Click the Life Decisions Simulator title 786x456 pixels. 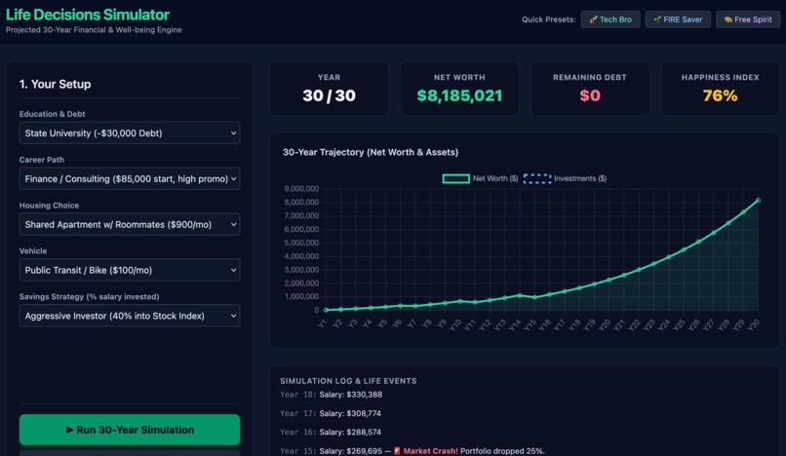pos(87,15)
